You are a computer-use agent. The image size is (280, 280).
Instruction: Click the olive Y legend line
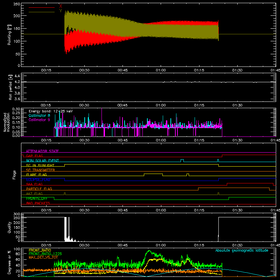(42, 12)
